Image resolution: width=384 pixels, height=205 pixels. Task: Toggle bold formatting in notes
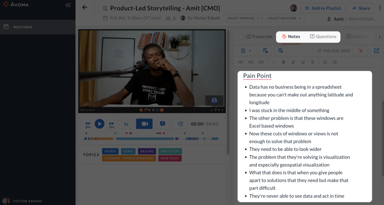283,62
